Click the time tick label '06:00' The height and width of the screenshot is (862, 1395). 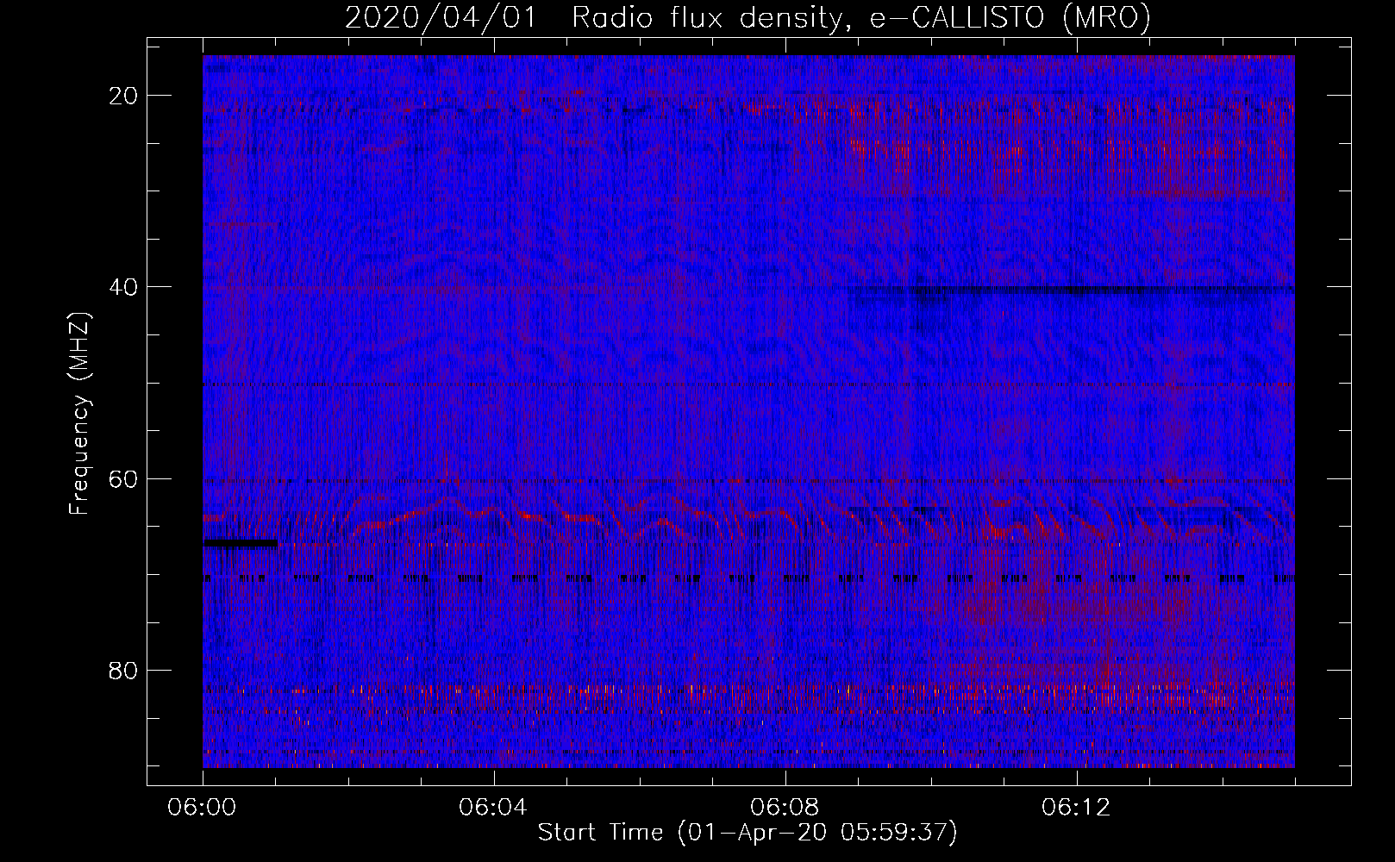(x=202, y=808)
